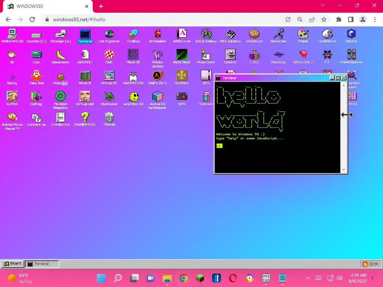The image size is (383, 287).
Task: Open File Explorer from taskbar
Action: tap(167, 278)
